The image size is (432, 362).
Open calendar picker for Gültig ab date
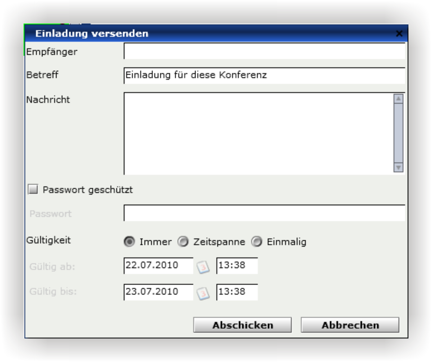203,267
